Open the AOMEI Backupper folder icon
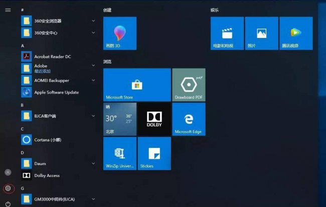This screenshot has height=207, width=326. [x=27, y=80]
